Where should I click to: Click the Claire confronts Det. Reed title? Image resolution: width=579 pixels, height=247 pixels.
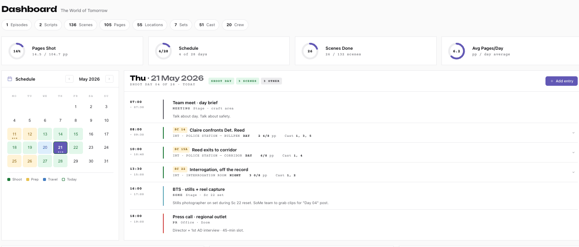tap(217, 130)
